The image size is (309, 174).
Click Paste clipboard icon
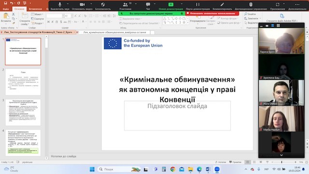(6, 16)
